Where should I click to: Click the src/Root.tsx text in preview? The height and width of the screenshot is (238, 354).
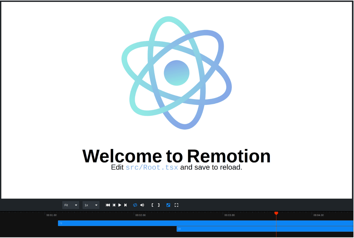point(152,168)
